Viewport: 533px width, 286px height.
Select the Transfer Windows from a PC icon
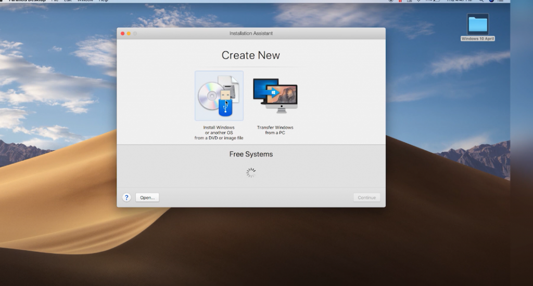[x=275, y=96]
